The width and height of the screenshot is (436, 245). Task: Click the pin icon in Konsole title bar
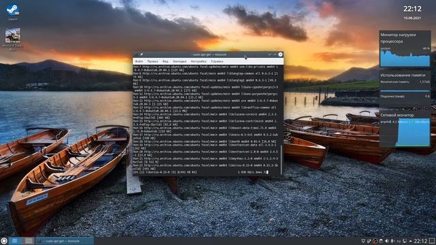(x=141, y=54)
